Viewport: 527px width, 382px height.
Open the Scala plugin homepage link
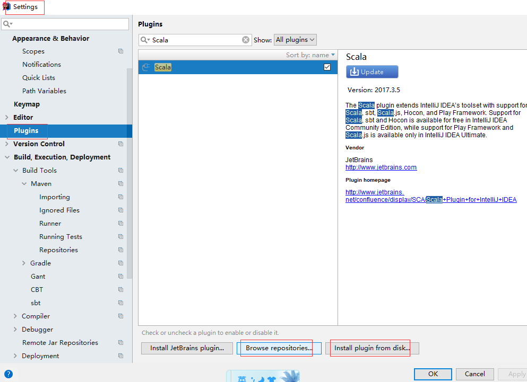431,196
